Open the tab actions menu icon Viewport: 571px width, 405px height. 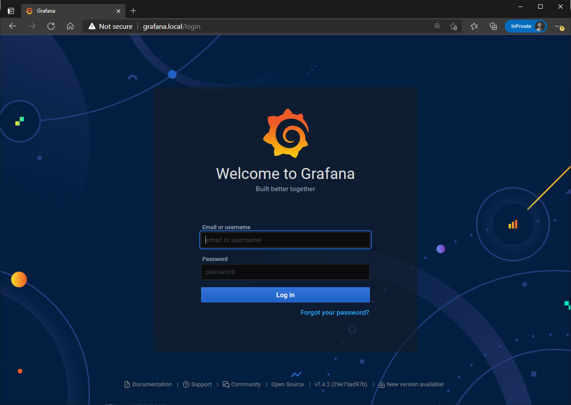point(11,11)
